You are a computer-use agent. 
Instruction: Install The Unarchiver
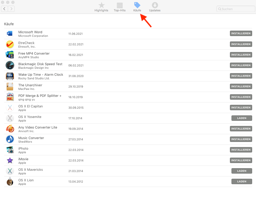click(241, 87)
